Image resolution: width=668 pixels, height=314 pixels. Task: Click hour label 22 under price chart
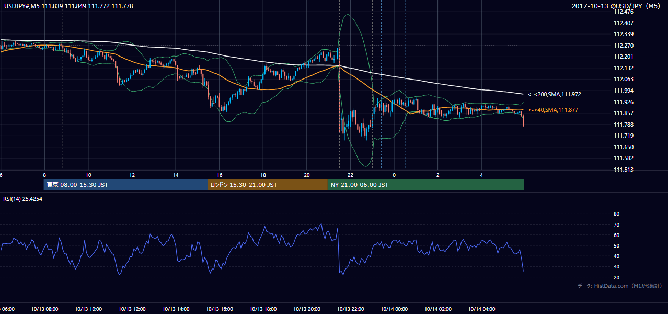(350, 175)
